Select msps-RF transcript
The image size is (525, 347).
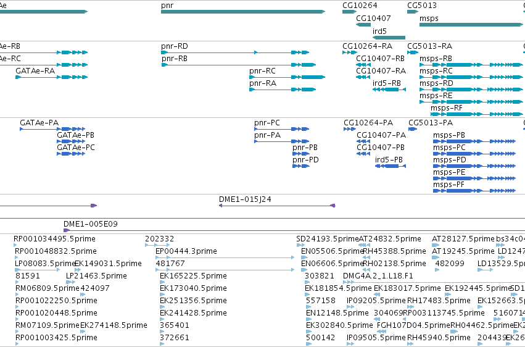click(x=477, y=115)
